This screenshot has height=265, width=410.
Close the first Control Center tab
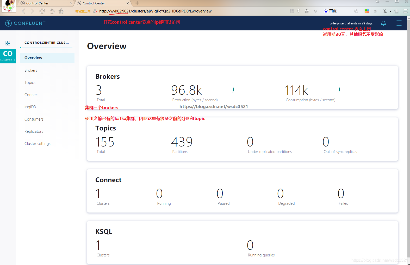pyautogui.click(x=71, y=3)
